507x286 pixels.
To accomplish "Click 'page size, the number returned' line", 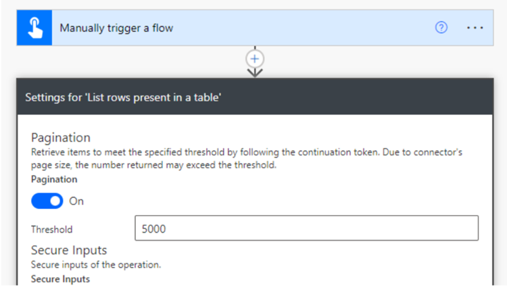I will (154, 165).
